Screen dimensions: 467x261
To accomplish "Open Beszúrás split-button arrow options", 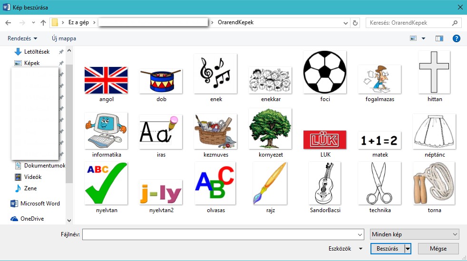I will pyautogui.click(x=408, y=249).
